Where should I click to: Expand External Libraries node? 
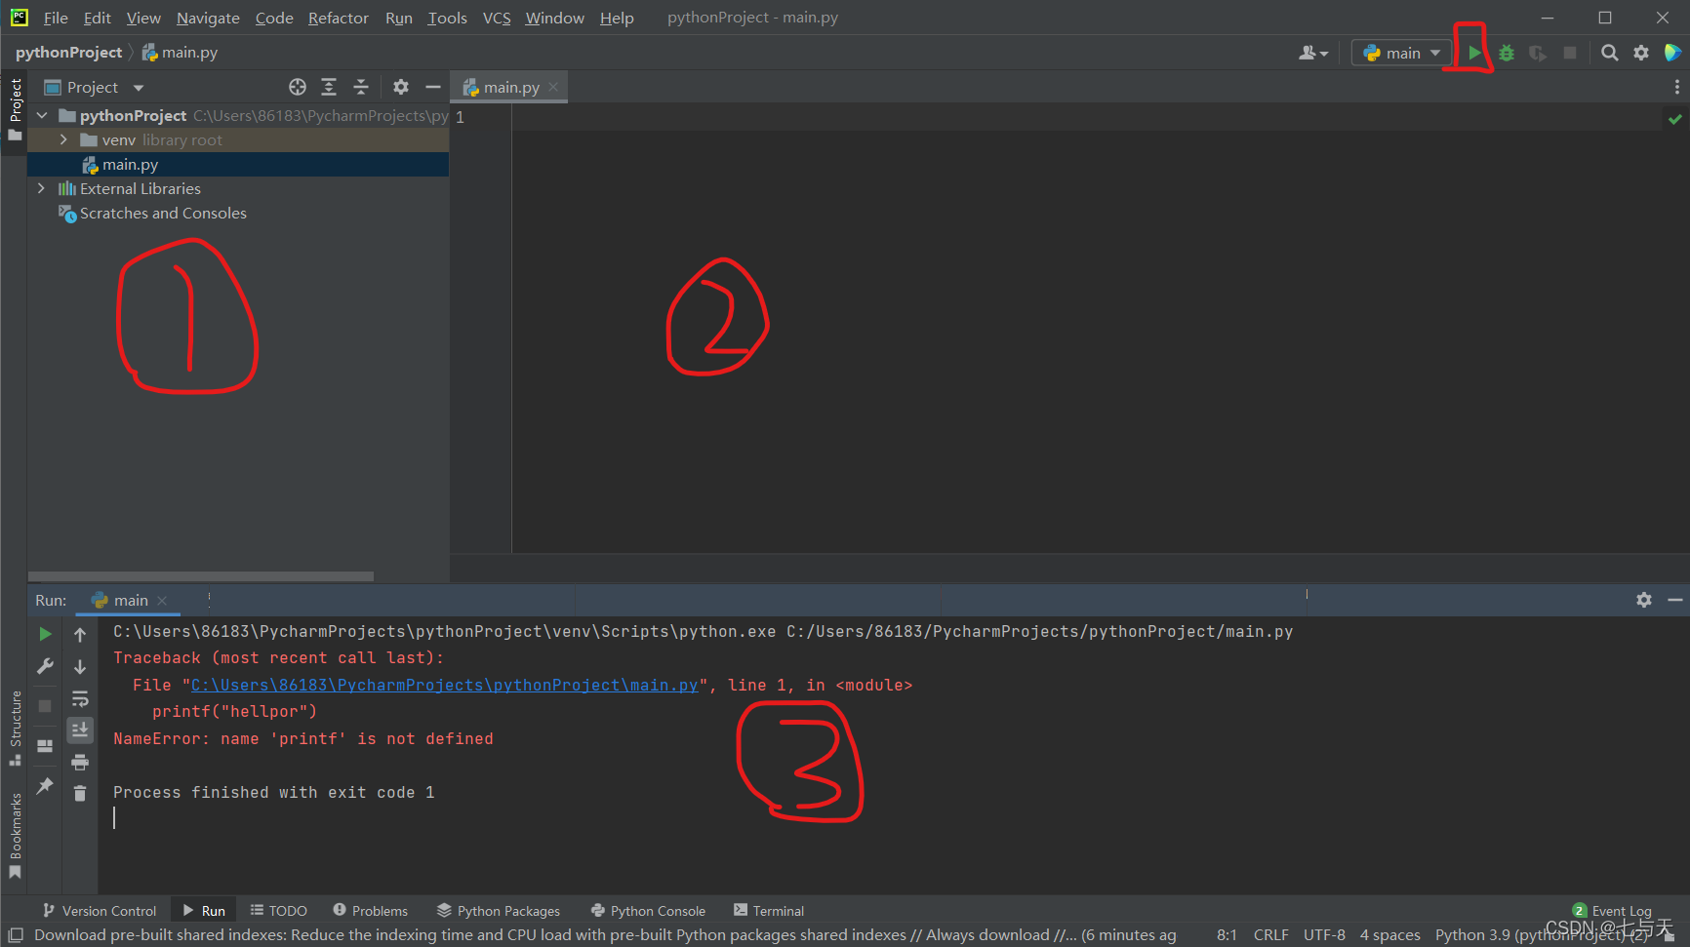41,188
